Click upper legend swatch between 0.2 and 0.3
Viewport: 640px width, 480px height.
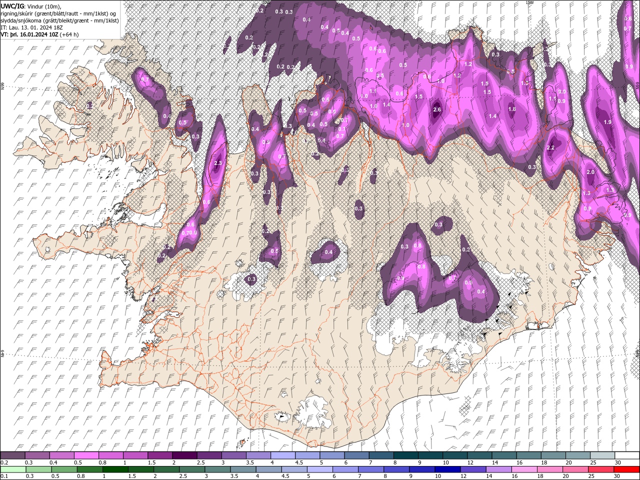tap(12, 455)
